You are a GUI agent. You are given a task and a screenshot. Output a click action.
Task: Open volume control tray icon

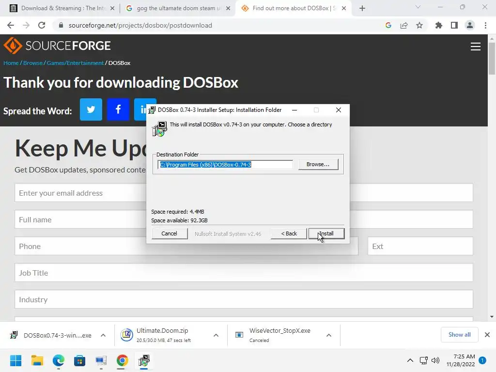(435, 360)
